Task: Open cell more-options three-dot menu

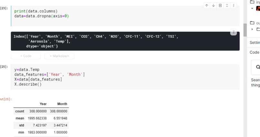Action: coord(234,5)
